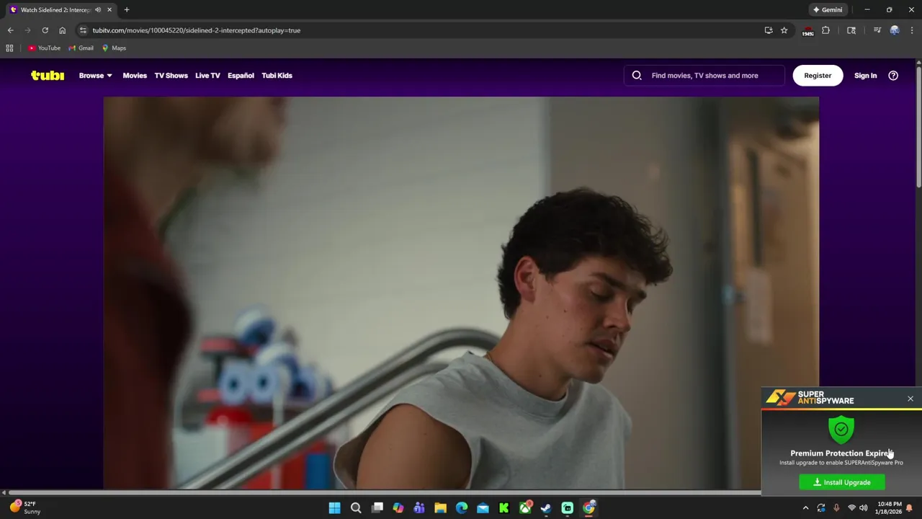Launch Copilot from the taskbar
Image resolution: width=922 pixels, height=519 pixels.
[398, 508]
